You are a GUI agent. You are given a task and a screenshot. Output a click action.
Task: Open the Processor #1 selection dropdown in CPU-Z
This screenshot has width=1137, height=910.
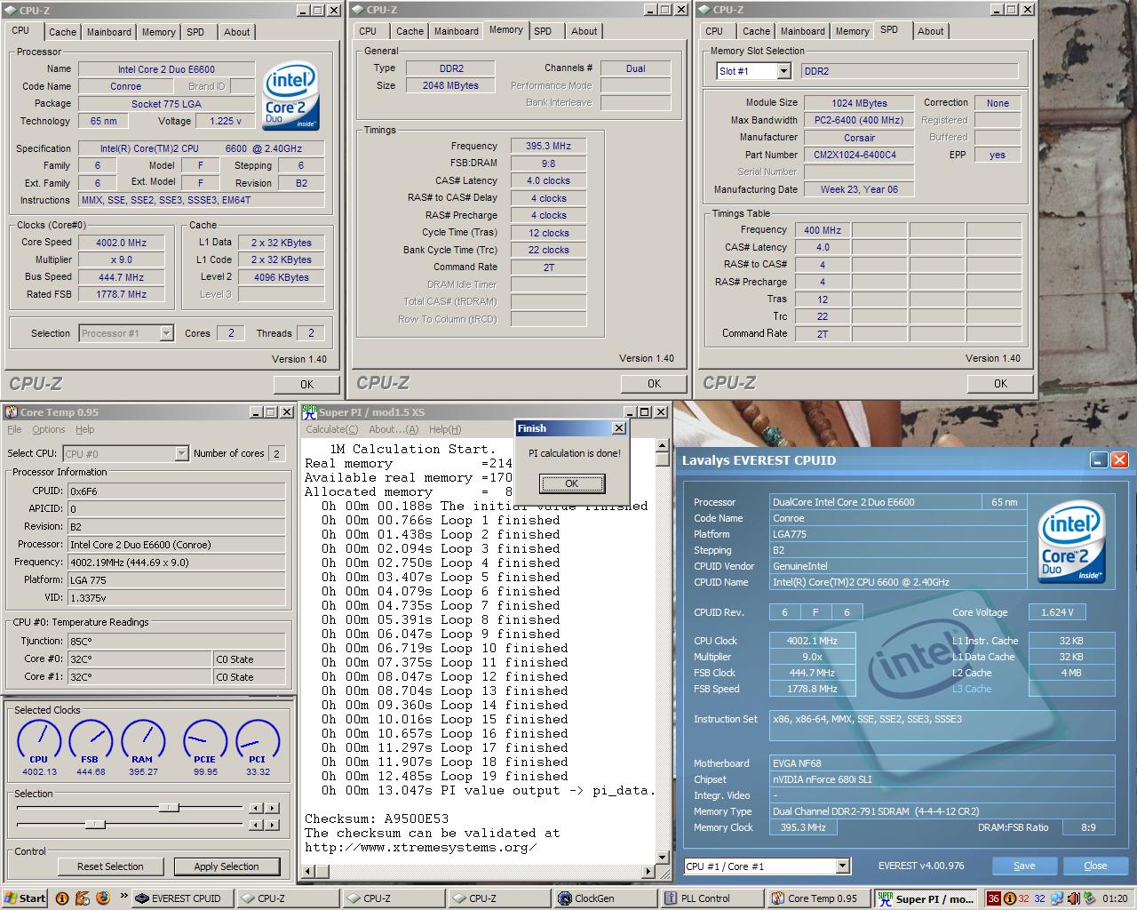point(166,333)
